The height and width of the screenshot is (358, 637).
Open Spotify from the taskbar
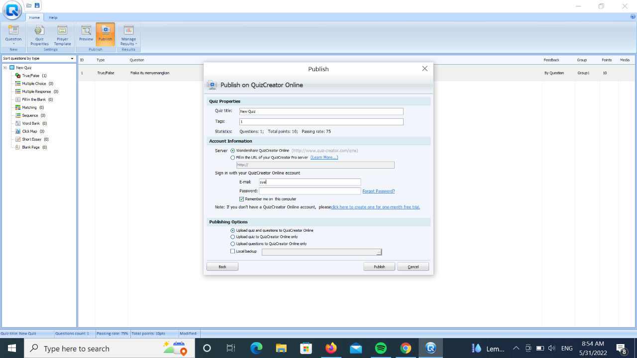point(381,348)
